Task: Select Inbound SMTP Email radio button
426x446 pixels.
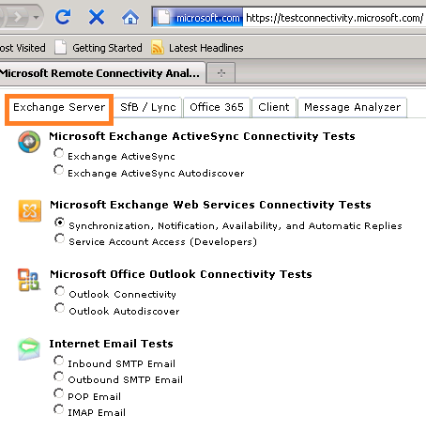Action: click(58, 361)
